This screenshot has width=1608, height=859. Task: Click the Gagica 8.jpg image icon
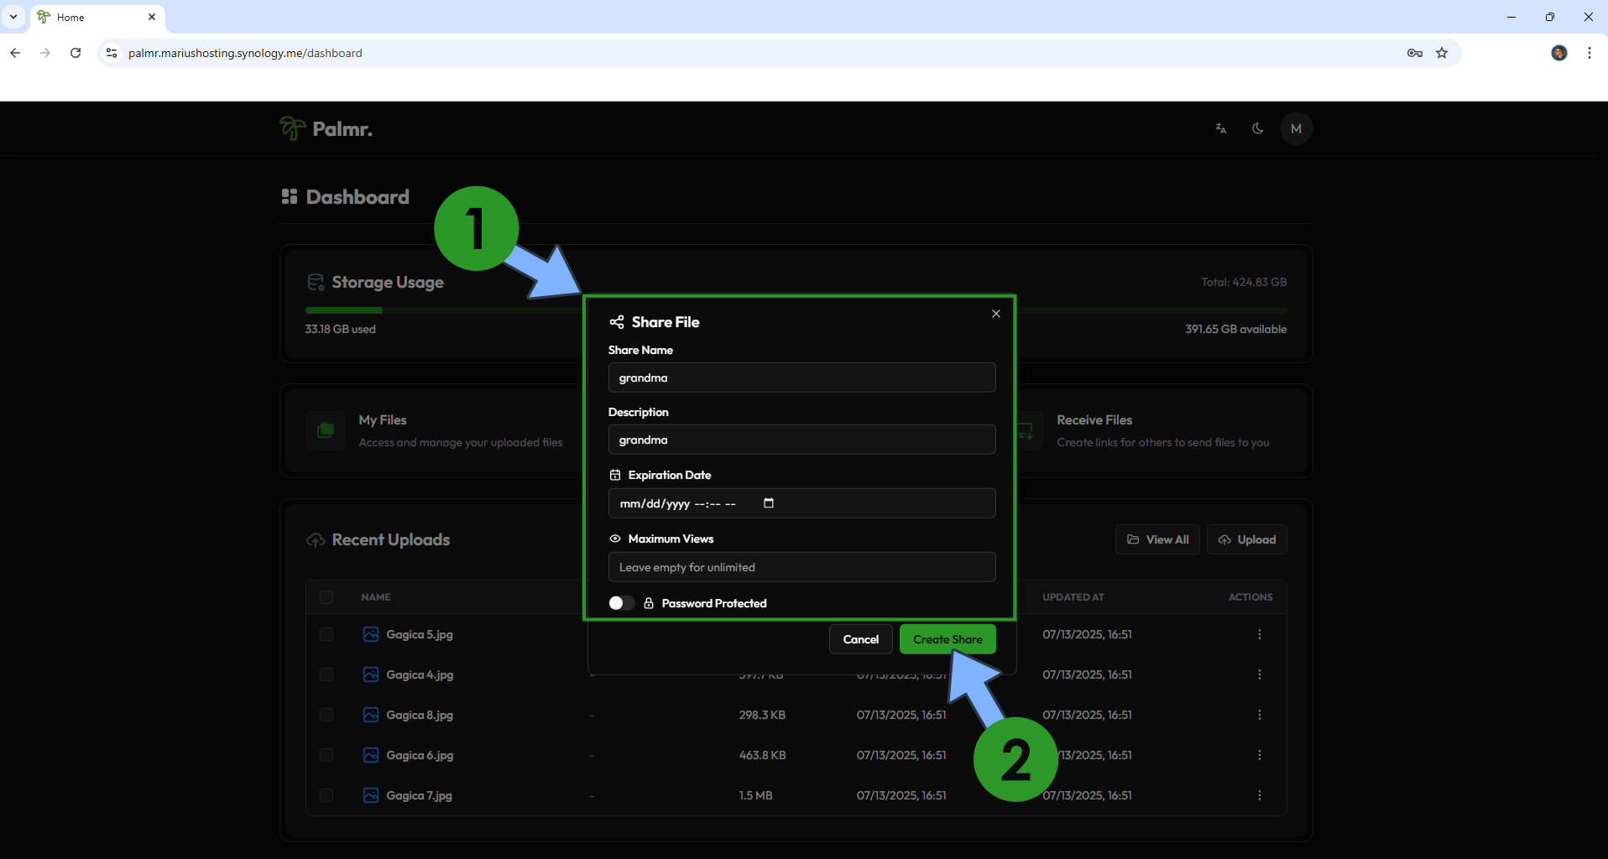click(371, 715)
